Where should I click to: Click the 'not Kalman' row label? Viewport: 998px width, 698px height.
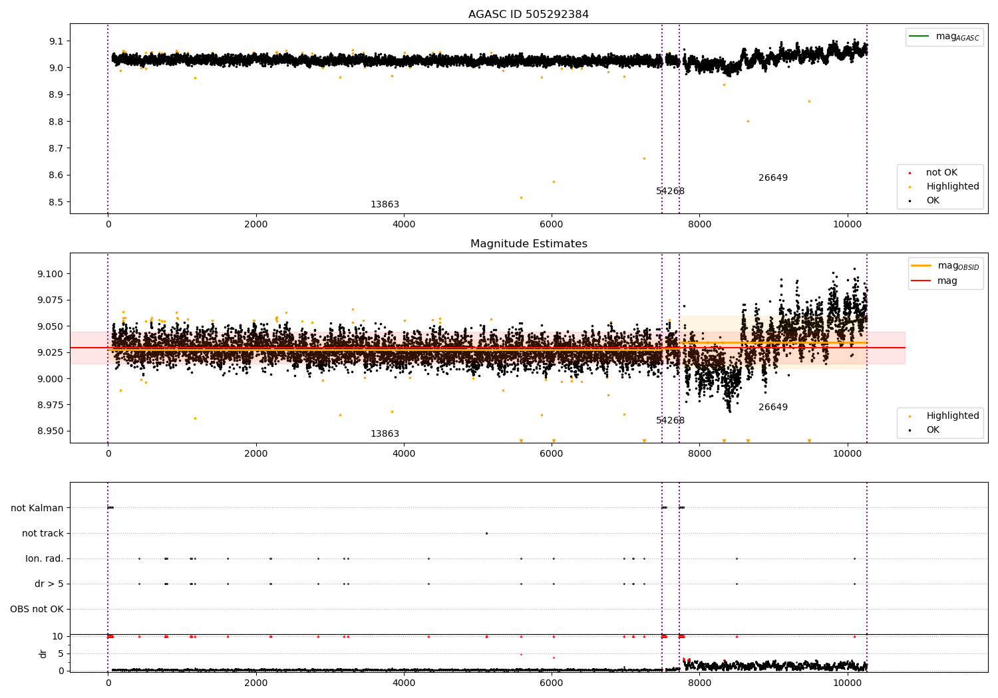[x=37, y=508]
